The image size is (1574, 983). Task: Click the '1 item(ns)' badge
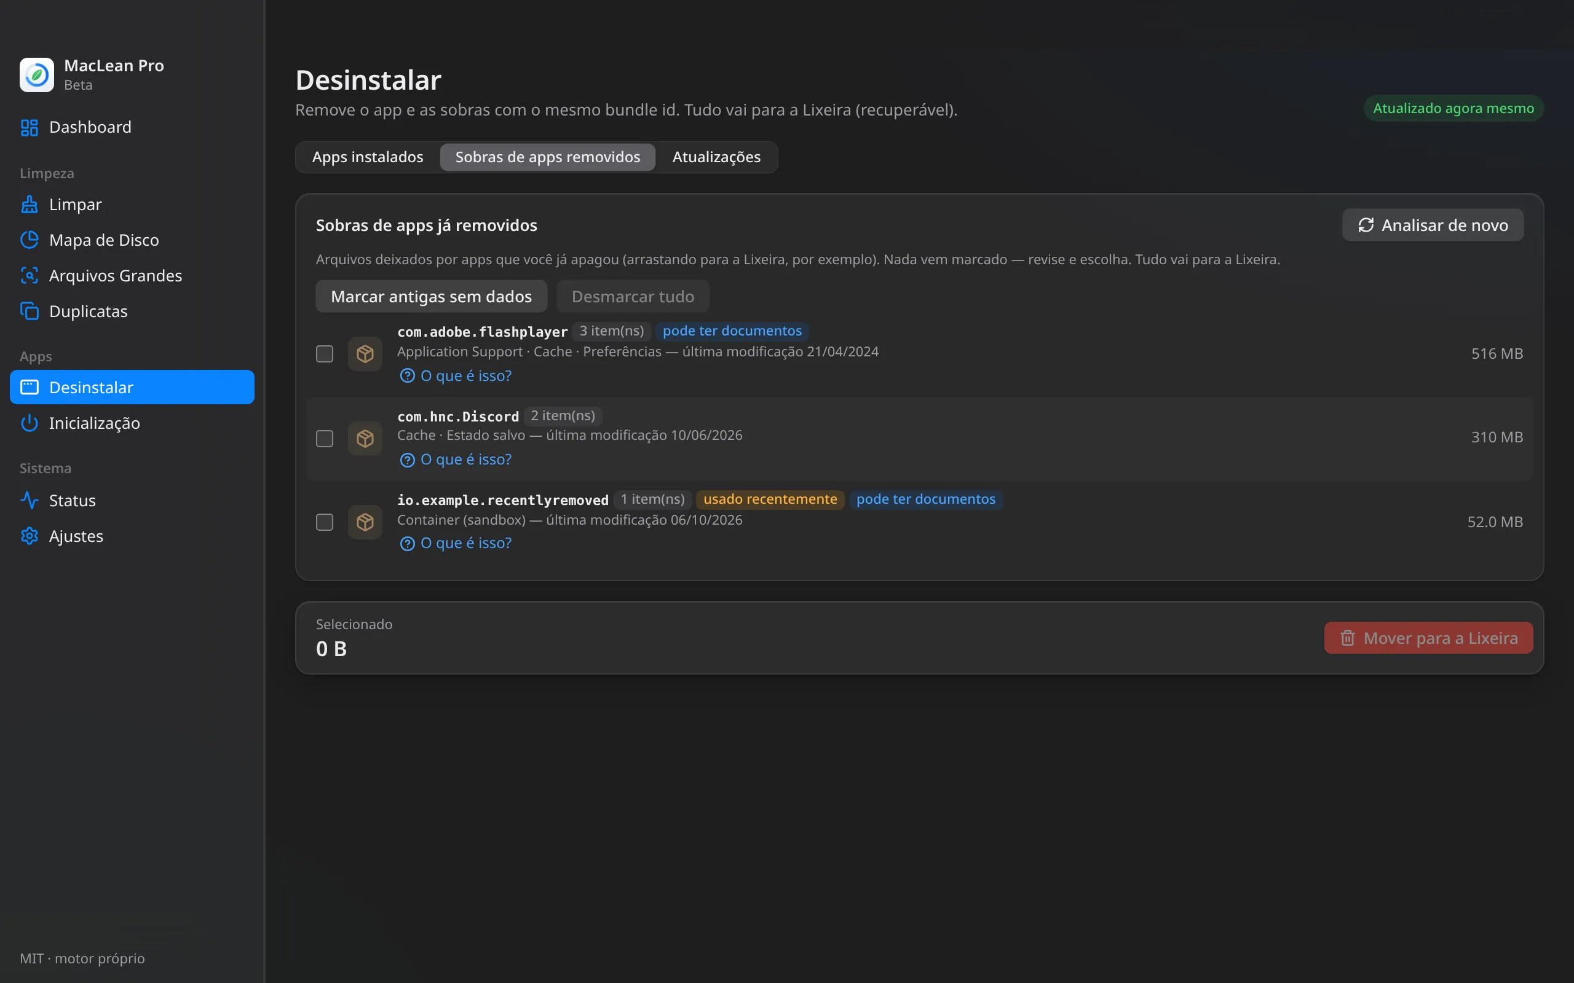pos(652,499)
